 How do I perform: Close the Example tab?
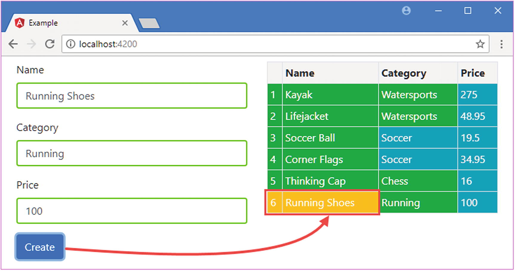pyautogui.click(x=125, y=23)
